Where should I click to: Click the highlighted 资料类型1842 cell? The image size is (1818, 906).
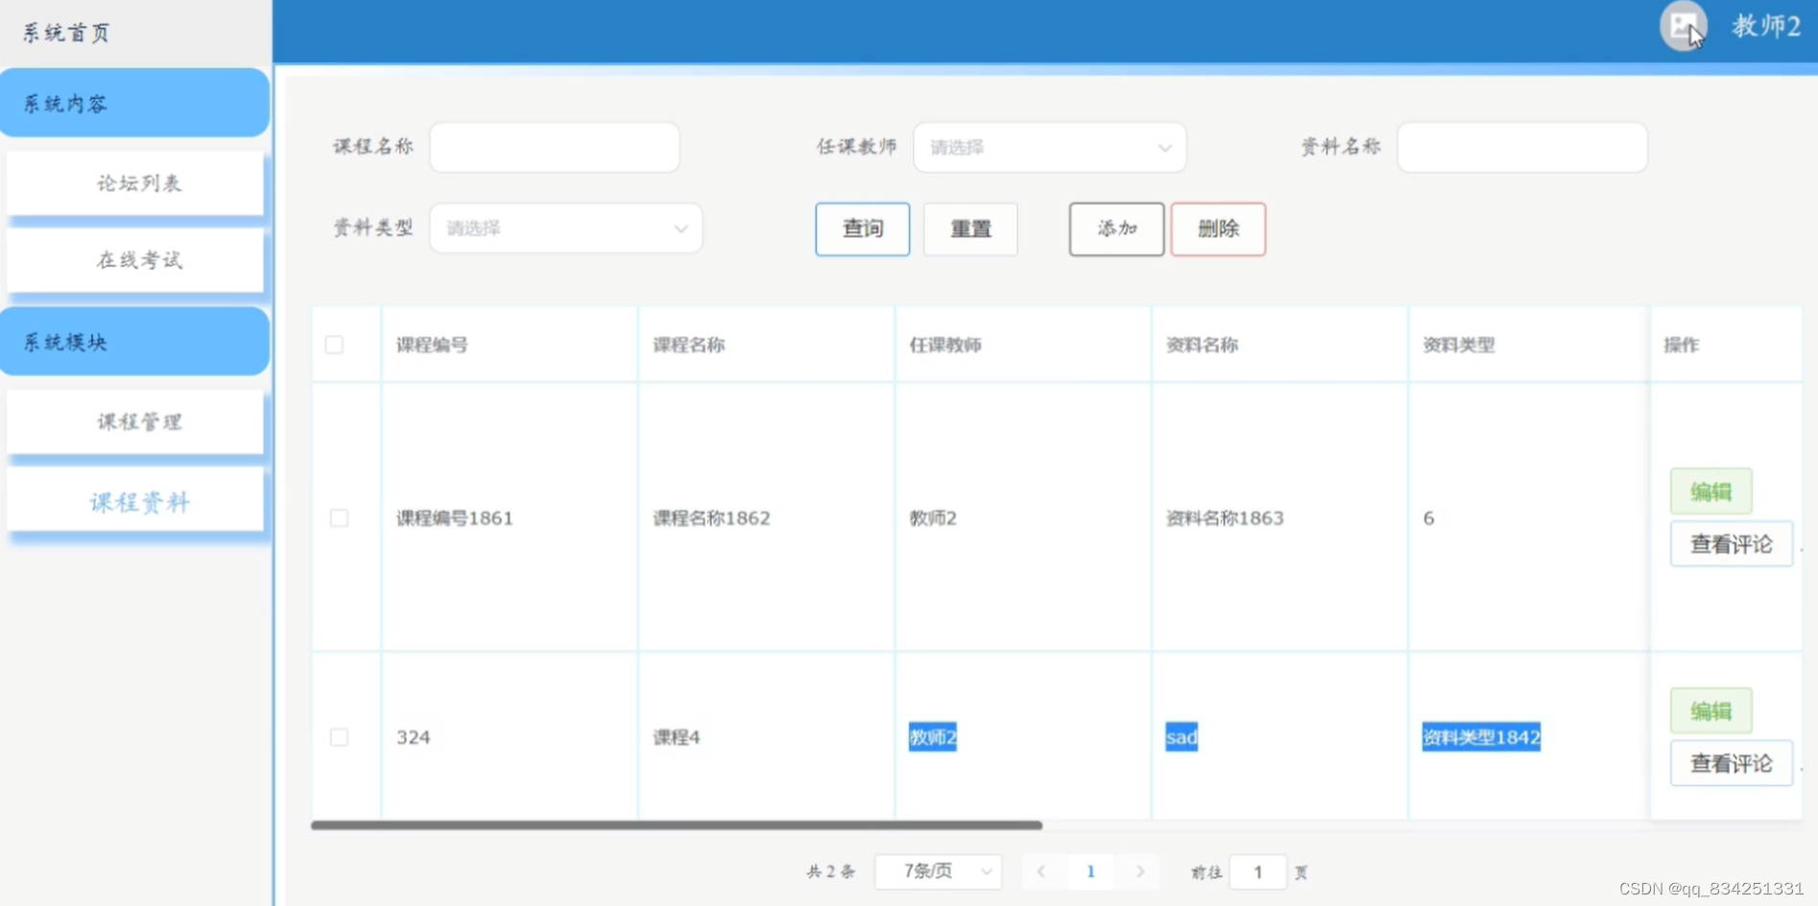[x=1481, y=737]
